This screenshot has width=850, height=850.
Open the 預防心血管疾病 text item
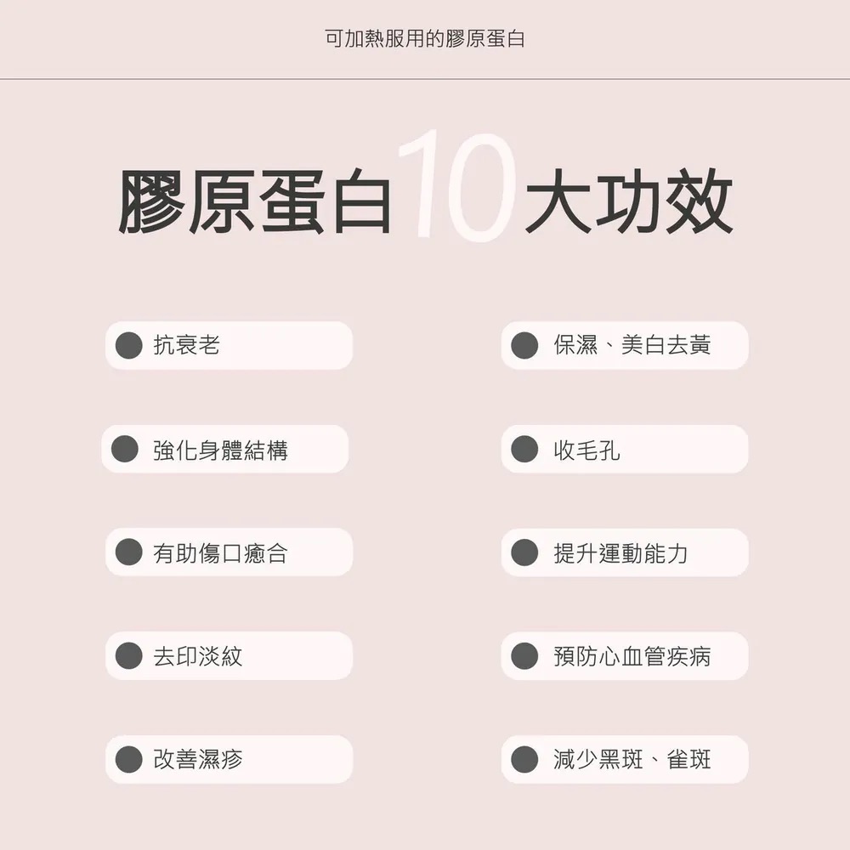pyautogui.click(x=632, y=656)
